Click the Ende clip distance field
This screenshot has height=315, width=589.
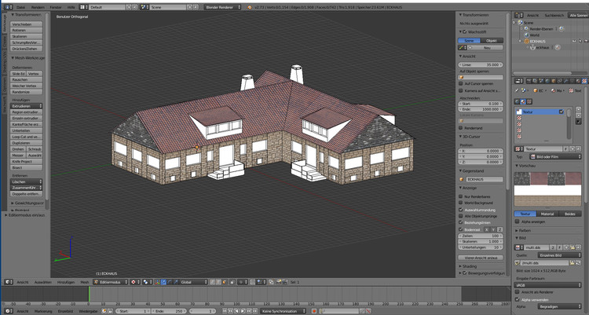click(481, 109)
